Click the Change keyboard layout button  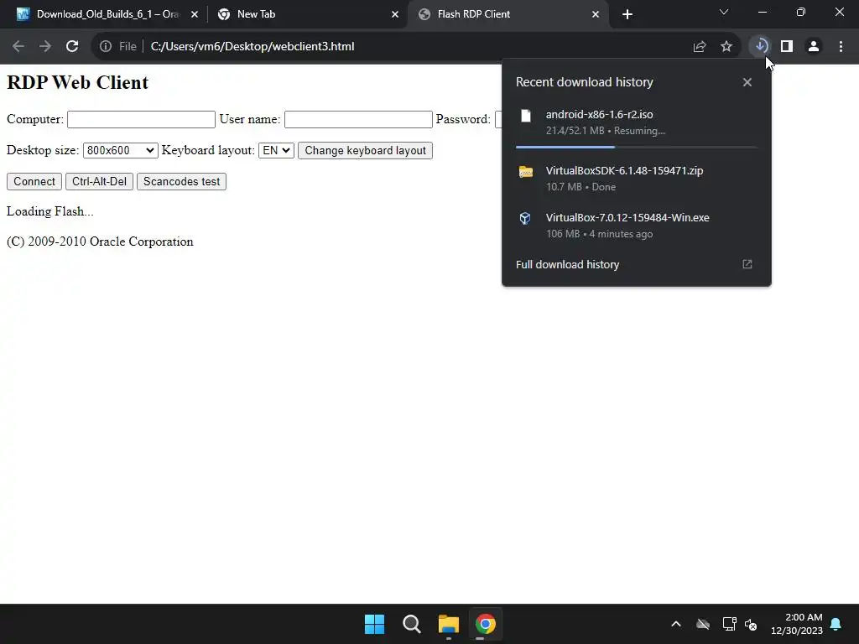coord(366,151)
